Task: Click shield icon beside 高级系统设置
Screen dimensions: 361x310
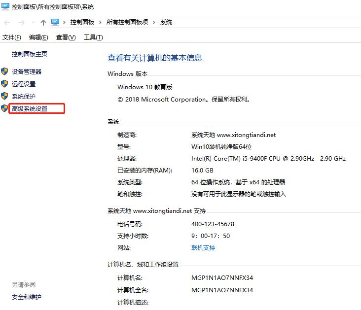Action: 4,108
